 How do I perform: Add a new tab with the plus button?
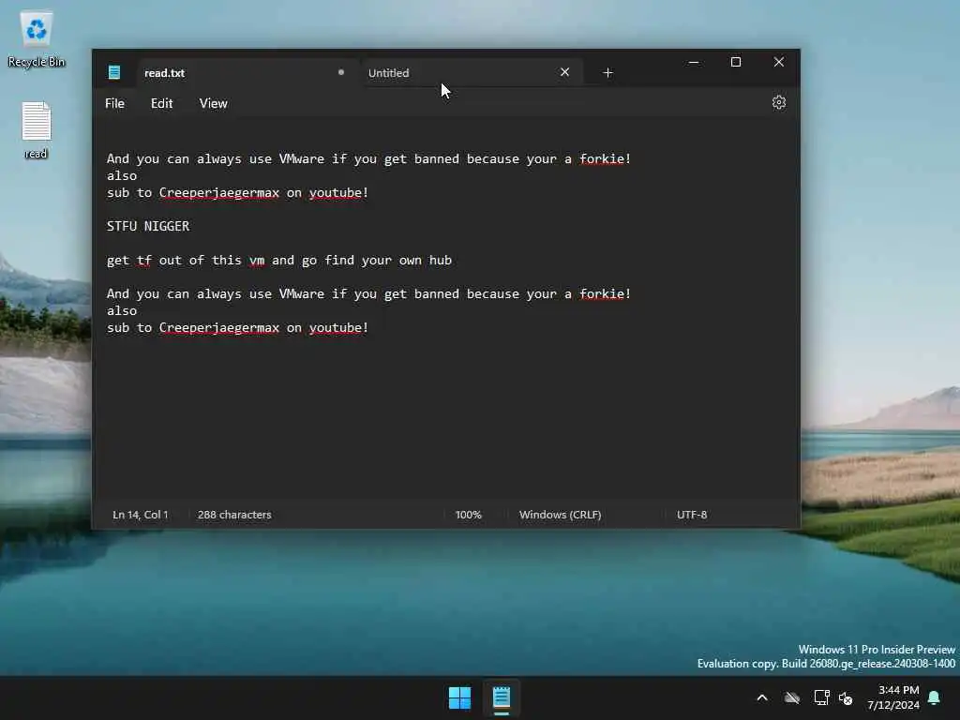[607, 73]
